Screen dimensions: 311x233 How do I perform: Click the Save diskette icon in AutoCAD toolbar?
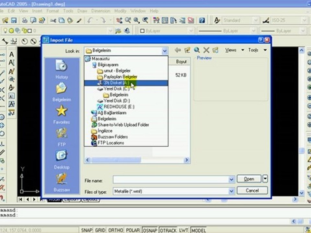[14, 20]
